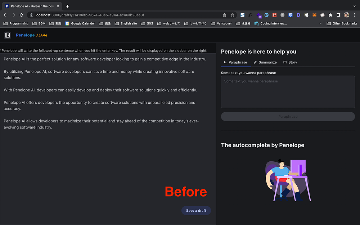Open the f? font finder extension
The width and height of the screenshot is (360, 225).
point(251,15)
